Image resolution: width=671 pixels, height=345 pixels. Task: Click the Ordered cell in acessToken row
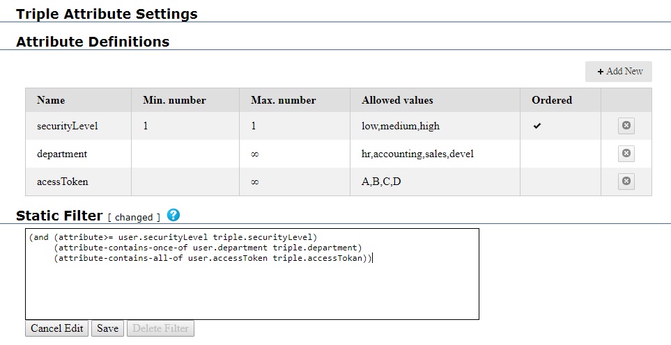click(560, 182)
